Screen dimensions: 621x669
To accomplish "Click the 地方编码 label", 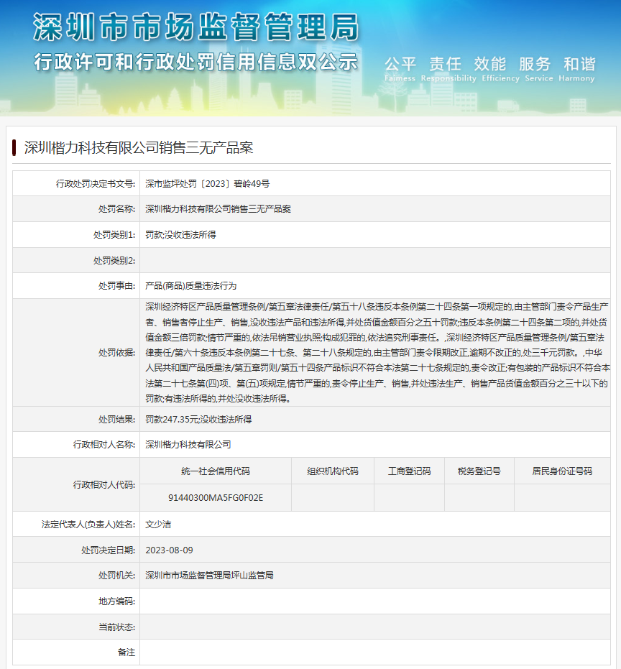I will [x=116, y=601].
